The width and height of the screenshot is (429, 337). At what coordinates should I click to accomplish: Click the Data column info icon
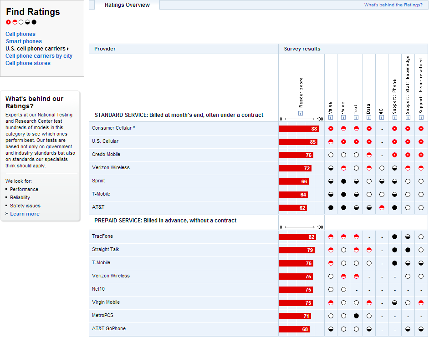[x=369, y=117]
